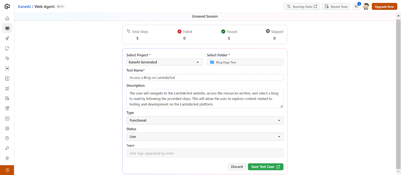Screen dimensions: 401x175
Task: Expand the Status dropdown showing Live
Action: click(x=205, y=137)
